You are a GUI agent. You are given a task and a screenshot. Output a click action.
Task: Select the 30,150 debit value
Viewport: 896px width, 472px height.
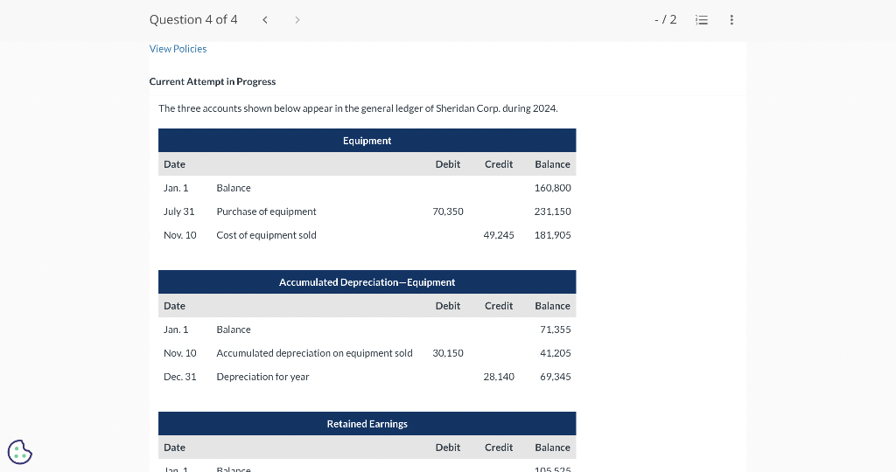tap(448, 353)
